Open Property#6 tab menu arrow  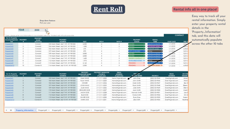(x=119, y=110)
